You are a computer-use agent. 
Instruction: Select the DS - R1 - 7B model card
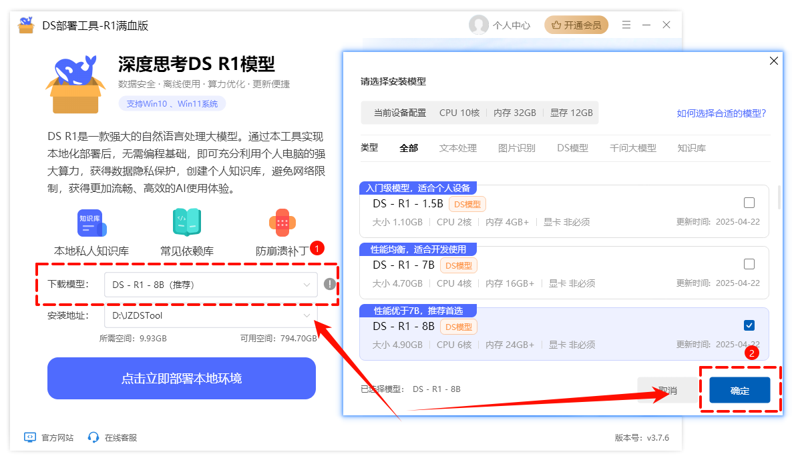(x=564, y=273)
